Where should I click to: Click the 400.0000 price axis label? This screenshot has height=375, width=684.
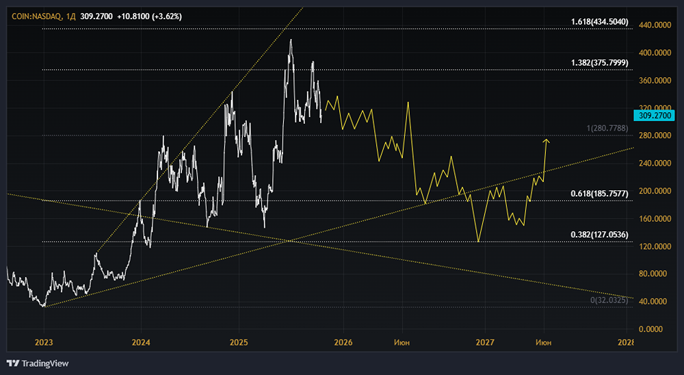click(x=655, y=53)
